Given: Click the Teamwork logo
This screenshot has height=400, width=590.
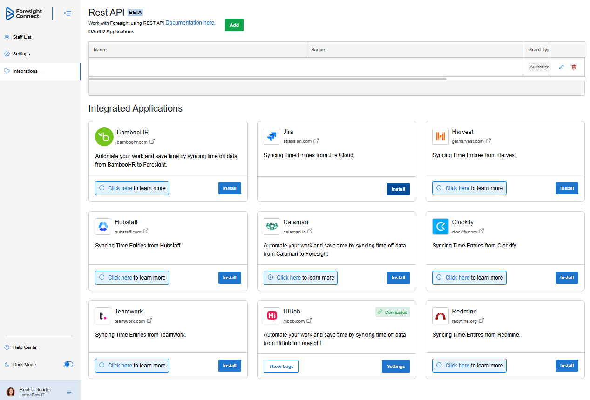Looking at the screenshot, I should pos(103,316).
